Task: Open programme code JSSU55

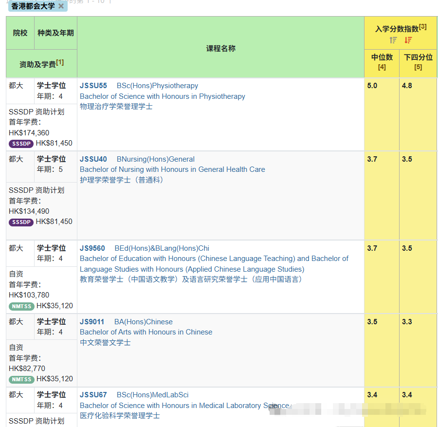Action: point(93,86)
